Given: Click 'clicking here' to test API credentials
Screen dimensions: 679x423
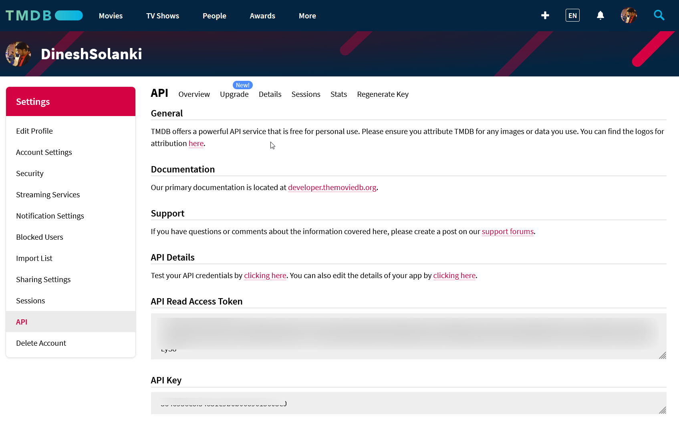Looking at the screenshot, I should pos(265,275).
